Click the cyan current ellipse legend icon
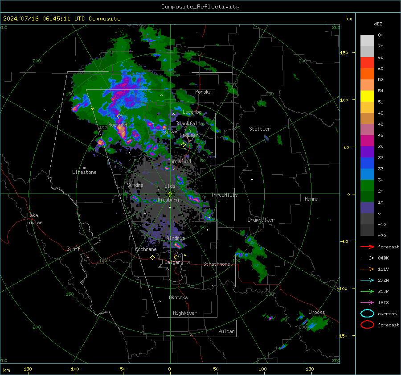The width and height of the screenshot is (401, 375). click(x=367, y=313)
